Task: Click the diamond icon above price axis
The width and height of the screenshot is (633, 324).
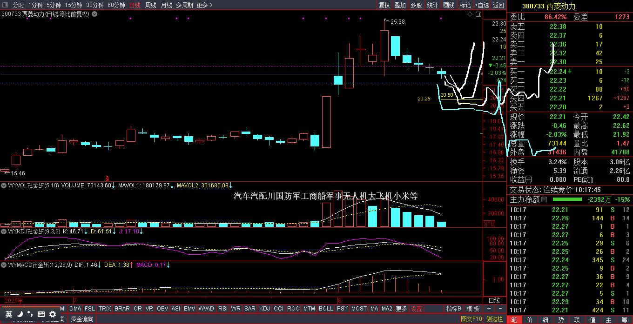Action: pyautogui.click(x=471, y=14)
